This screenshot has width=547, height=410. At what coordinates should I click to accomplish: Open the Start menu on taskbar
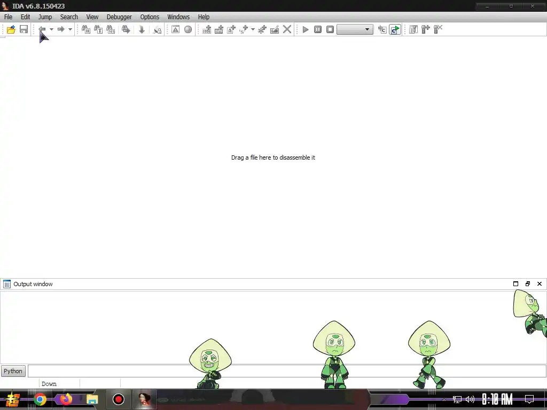pyautogui.click(x=13, y=399)
